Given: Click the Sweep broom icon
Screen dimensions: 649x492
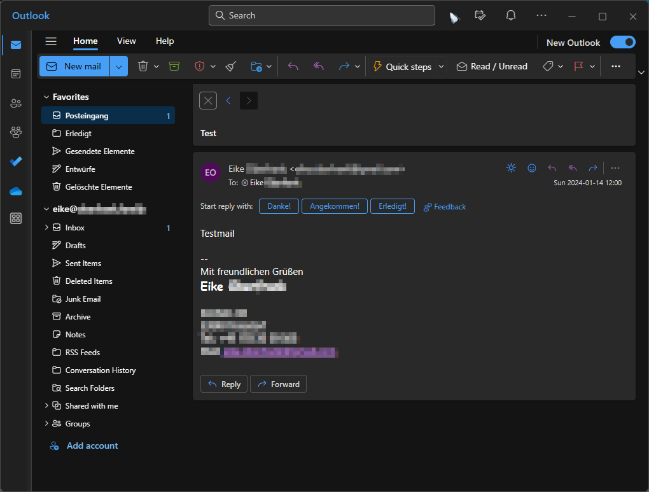Looking at the screenshot, I should [231, 66].
